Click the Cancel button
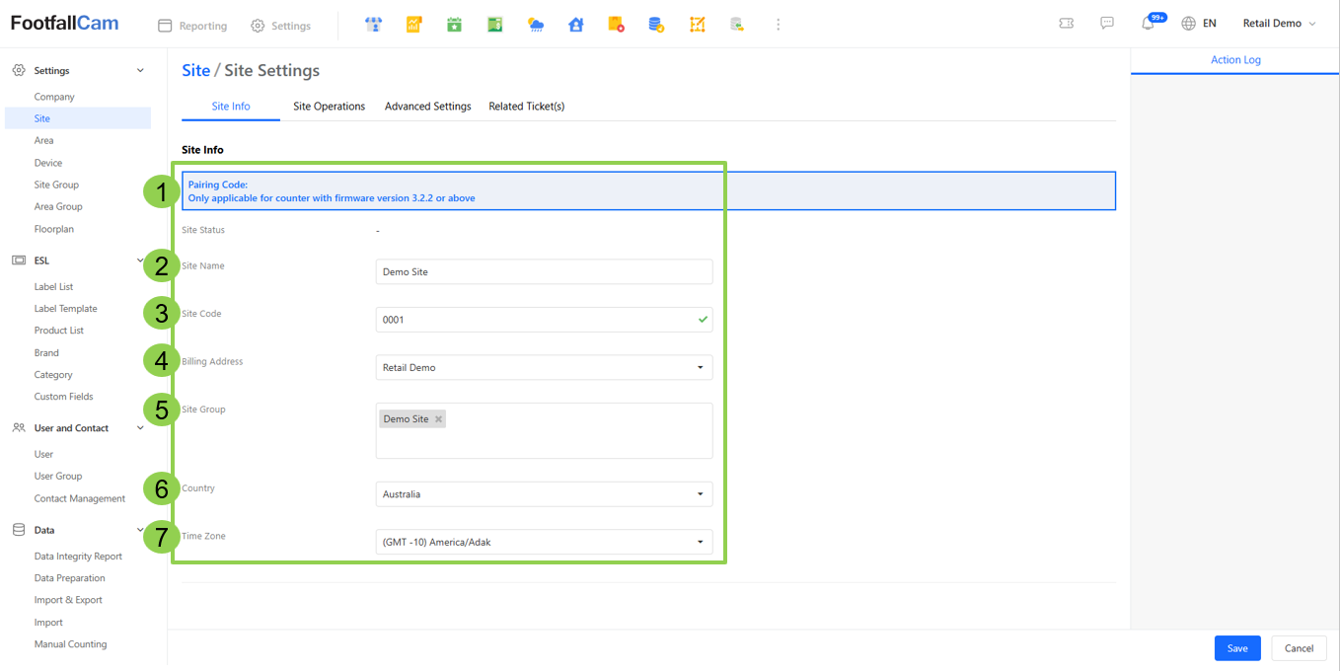The image size is (1340, 671). [x=1299, y=648]
